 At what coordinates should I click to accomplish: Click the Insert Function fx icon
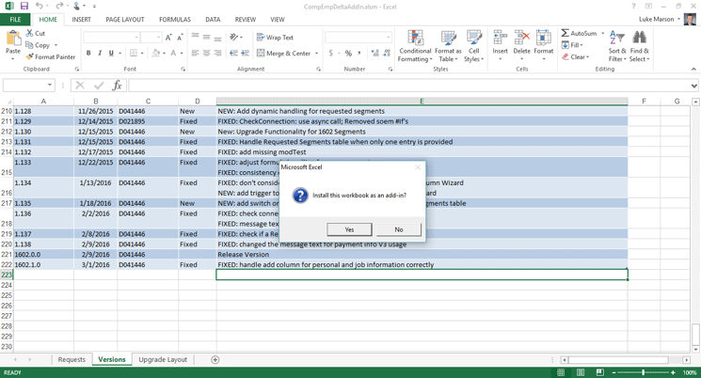coord(117,85)
